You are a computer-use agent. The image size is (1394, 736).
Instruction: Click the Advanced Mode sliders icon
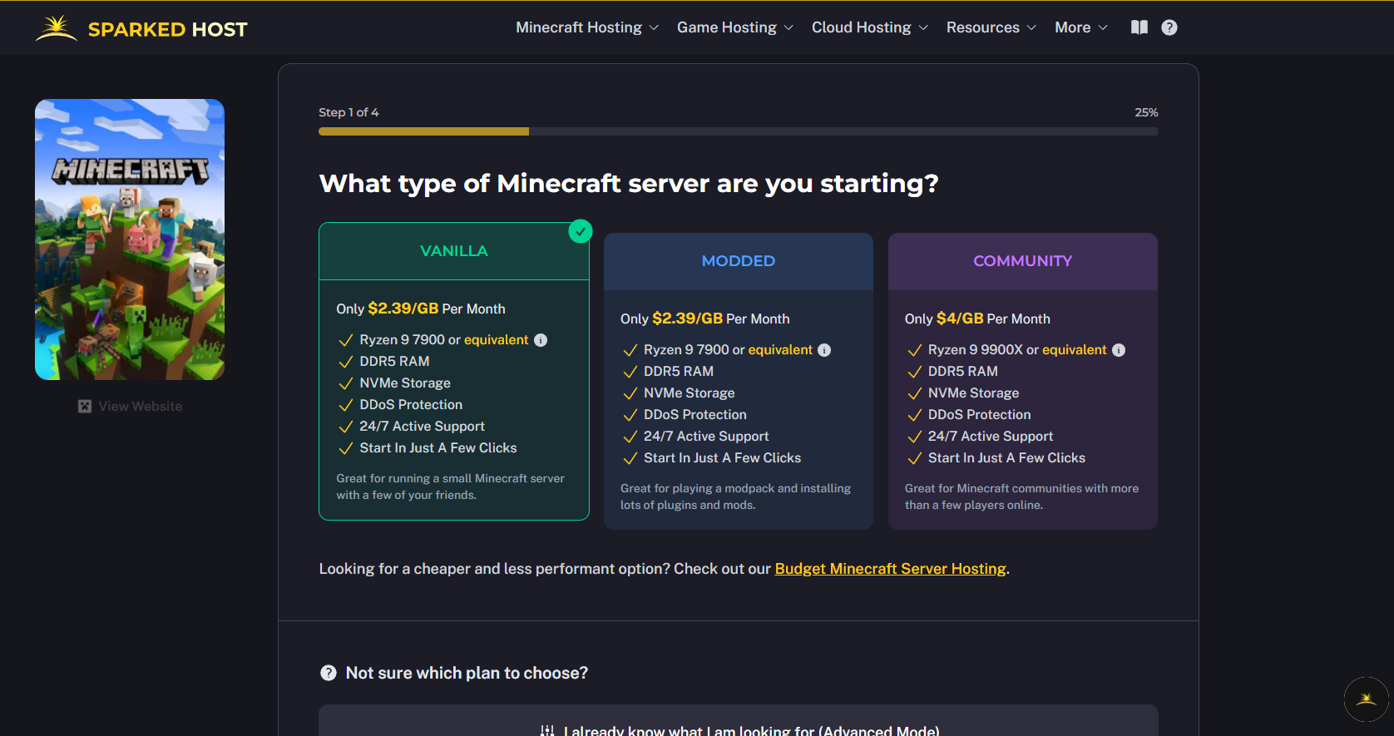[x=547, y=730]
